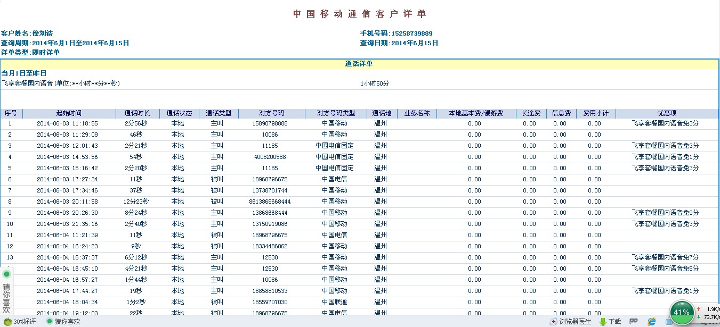
Task: Click the gray mask icon in status bar
Action: coord(634,322)
